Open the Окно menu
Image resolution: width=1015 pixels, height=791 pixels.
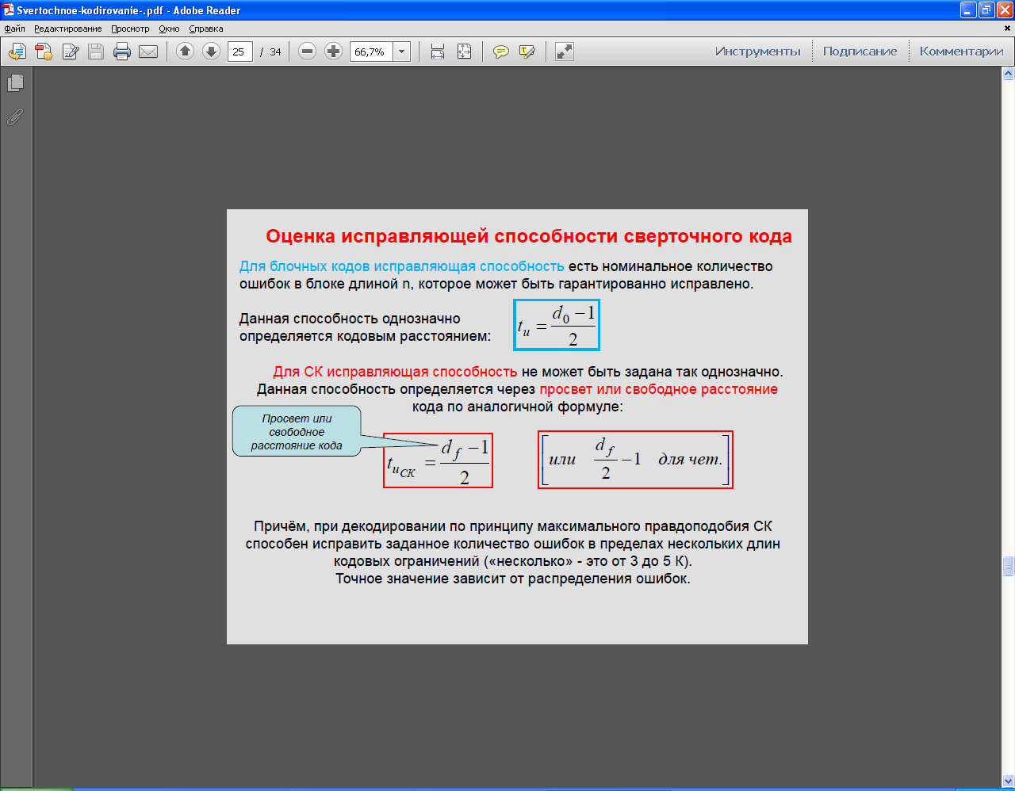(x=169, y=29)
